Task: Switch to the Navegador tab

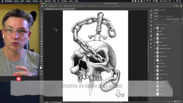Action: (x=163, y=10)
